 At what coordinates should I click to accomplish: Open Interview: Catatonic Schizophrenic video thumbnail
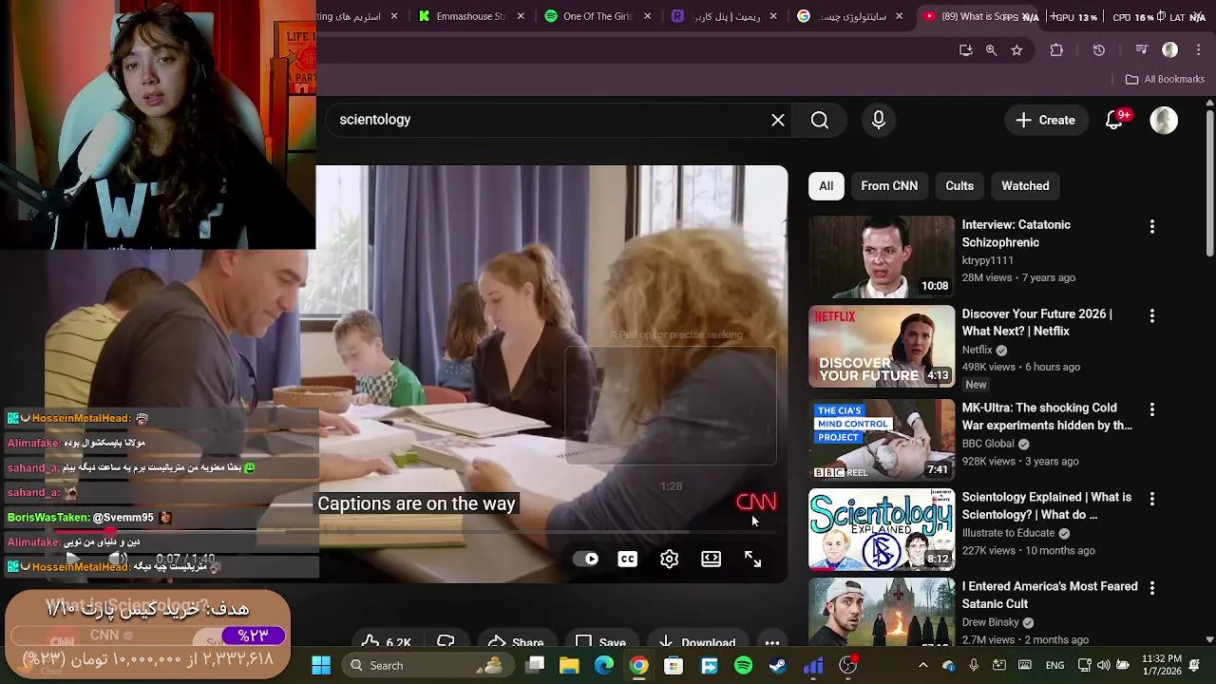pyautogui.click(x=882, y=256)
